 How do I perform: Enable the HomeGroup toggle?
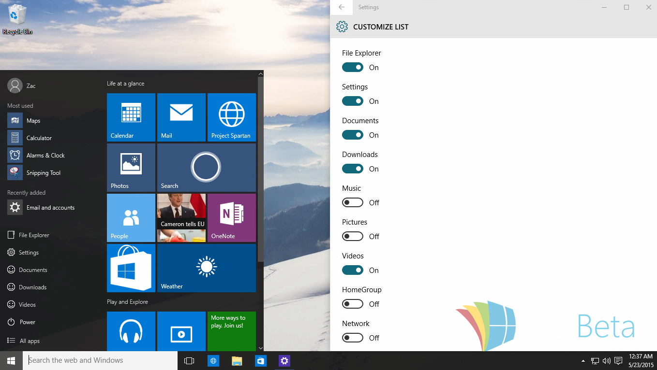(353, 304)
